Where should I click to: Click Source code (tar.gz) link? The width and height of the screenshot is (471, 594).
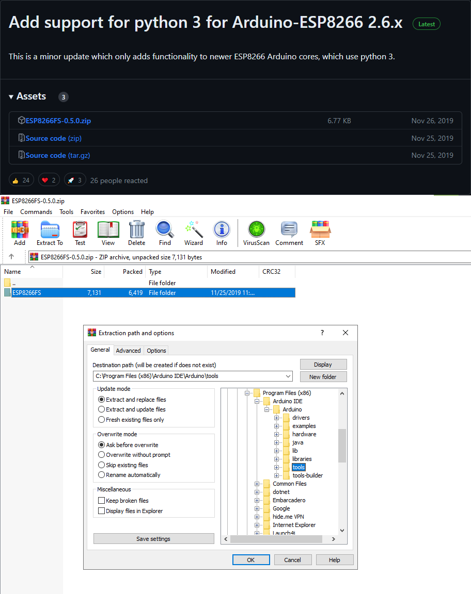click(x=58, y=155)
